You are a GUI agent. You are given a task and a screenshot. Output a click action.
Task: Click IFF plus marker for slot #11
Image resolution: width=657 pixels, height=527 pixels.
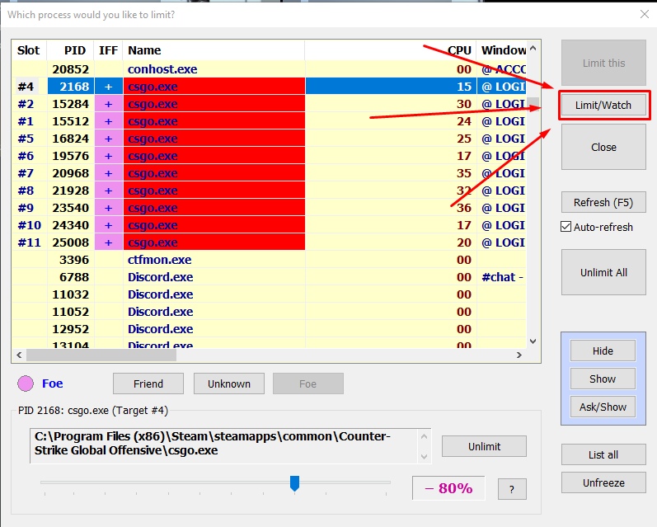point(109,242)
